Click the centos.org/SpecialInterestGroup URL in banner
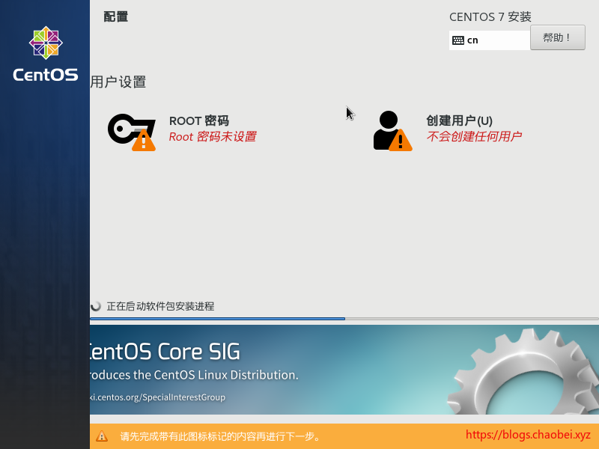Image resolution: width=599 pixels, height=449 pixels. [158, 397]
